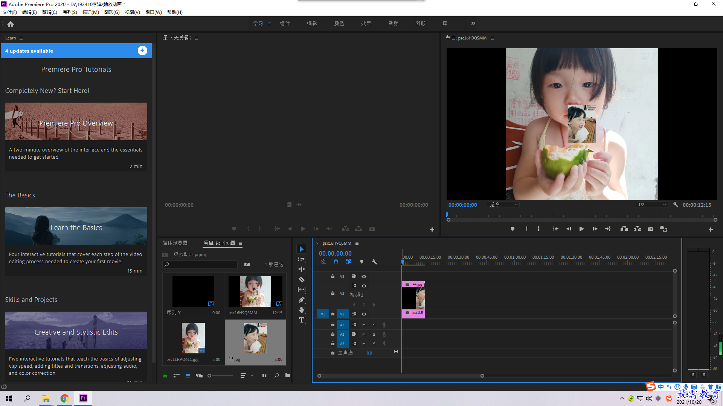Switch to 效果 workspace tab
723x406 pixels.
tap(366, 23)
